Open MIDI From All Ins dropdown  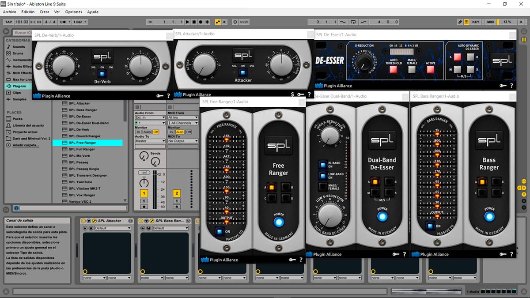click(x=183, y=117)
